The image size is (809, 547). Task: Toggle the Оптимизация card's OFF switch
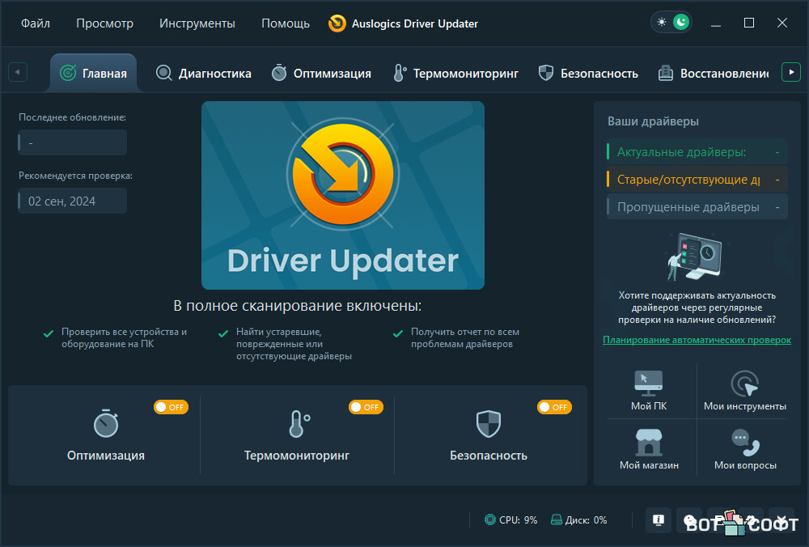171,407
